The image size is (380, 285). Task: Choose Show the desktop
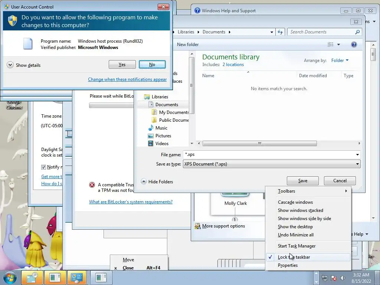[308, 227]
